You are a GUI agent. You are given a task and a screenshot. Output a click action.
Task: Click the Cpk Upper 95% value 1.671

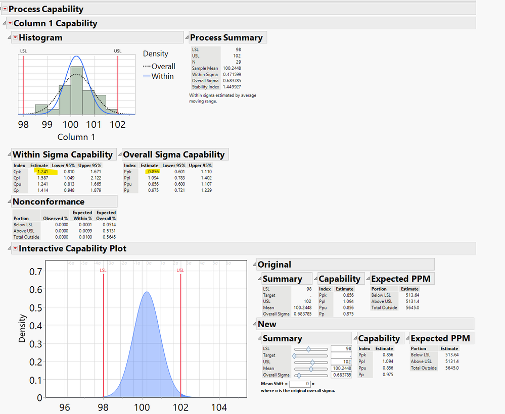click(96, 172)
